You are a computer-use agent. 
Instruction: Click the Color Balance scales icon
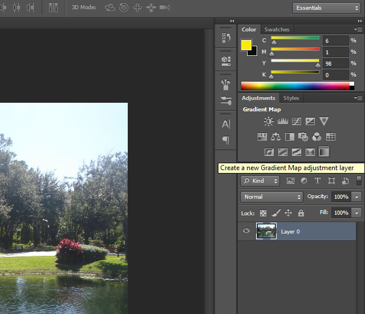(x=276, y=137)
